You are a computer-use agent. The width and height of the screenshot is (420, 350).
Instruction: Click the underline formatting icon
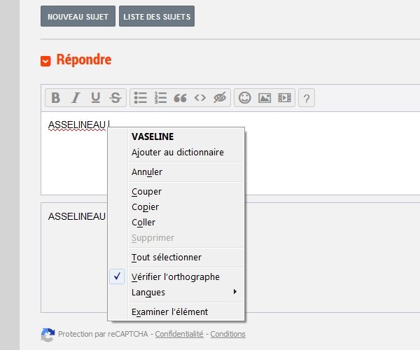click(96, 98)
